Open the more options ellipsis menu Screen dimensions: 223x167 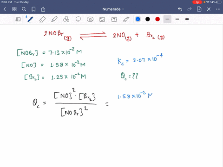(218, 9)
